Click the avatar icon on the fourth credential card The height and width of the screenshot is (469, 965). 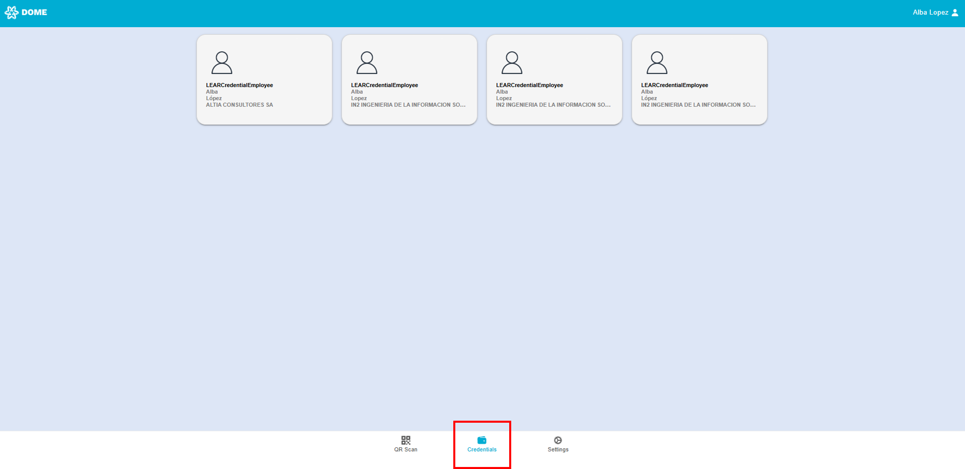657,63
